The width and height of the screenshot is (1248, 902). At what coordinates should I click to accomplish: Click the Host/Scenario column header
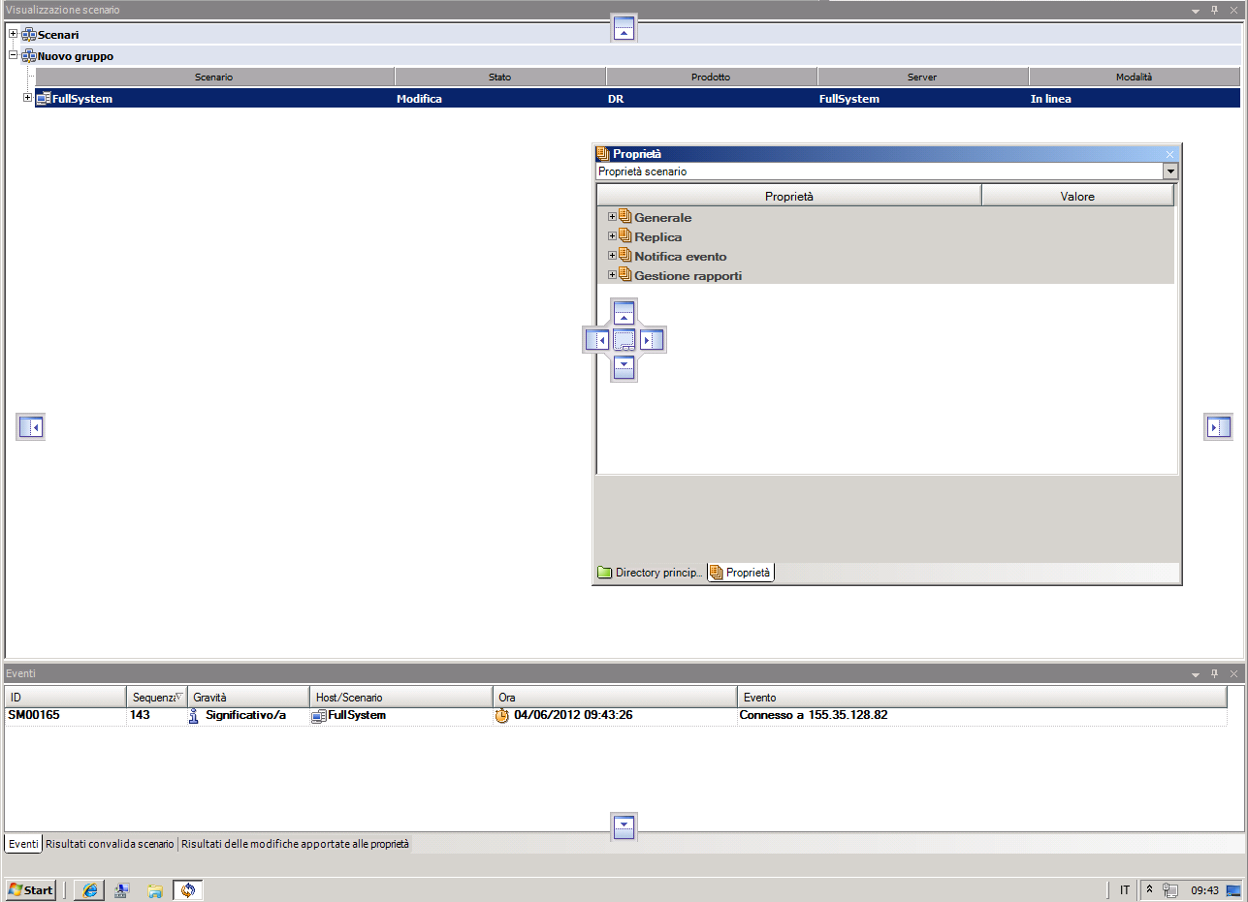(401, 698)
